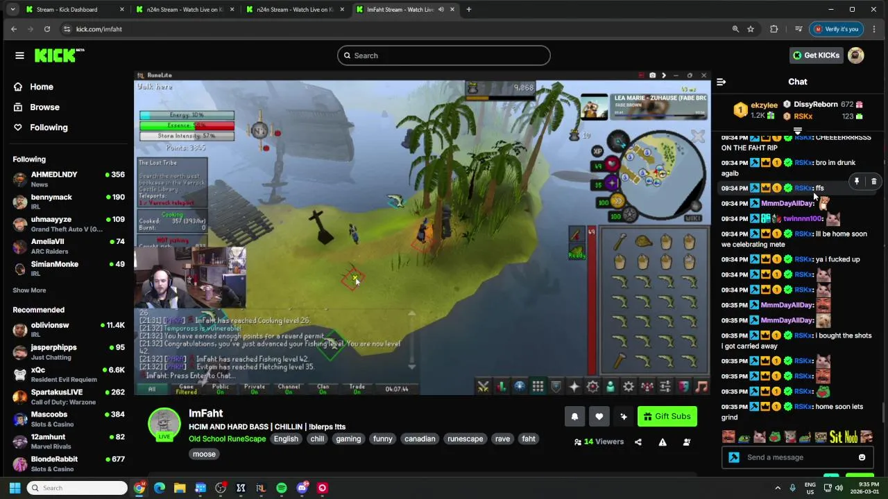The image size is (888, 499).
Task: Click the Get KICKs button
Action: (816, 55)
